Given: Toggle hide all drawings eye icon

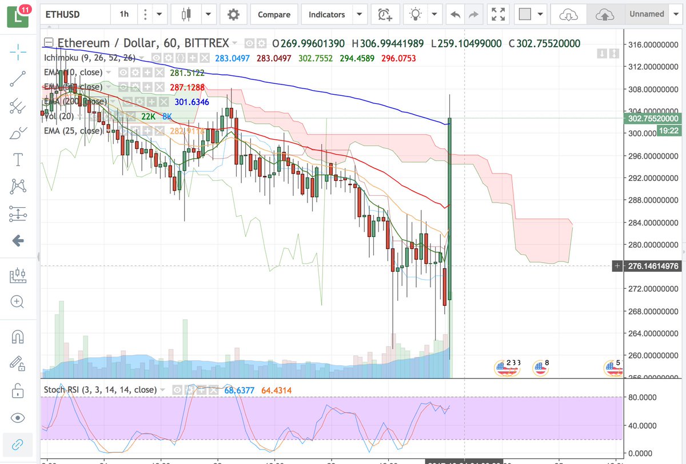Looking at the screenshot, I should click(x=18, y=418).
